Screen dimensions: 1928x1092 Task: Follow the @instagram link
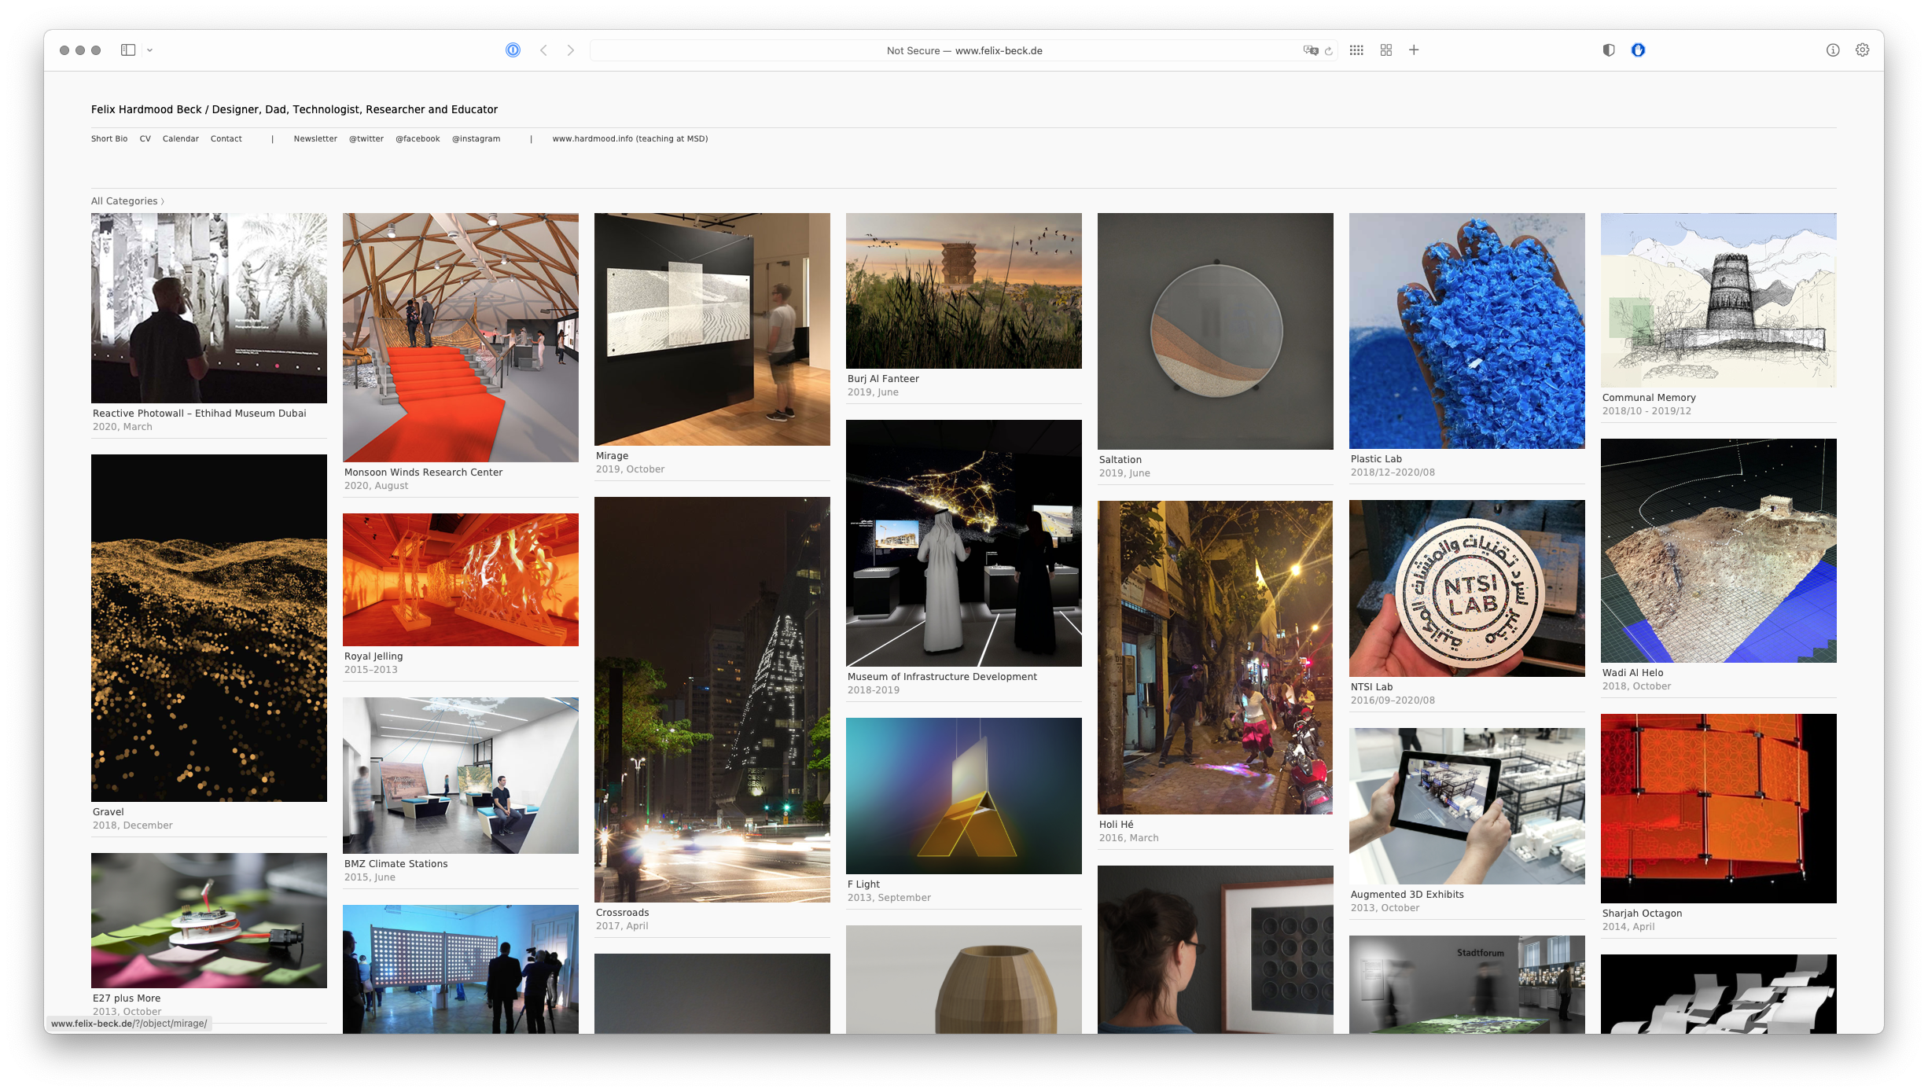476,138
